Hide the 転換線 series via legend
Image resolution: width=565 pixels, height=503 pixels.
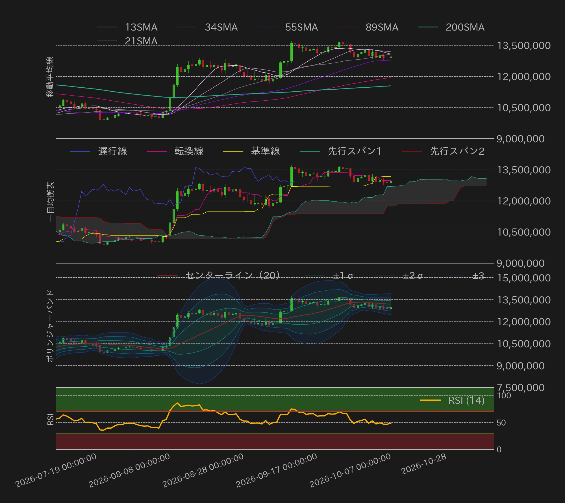175,151
